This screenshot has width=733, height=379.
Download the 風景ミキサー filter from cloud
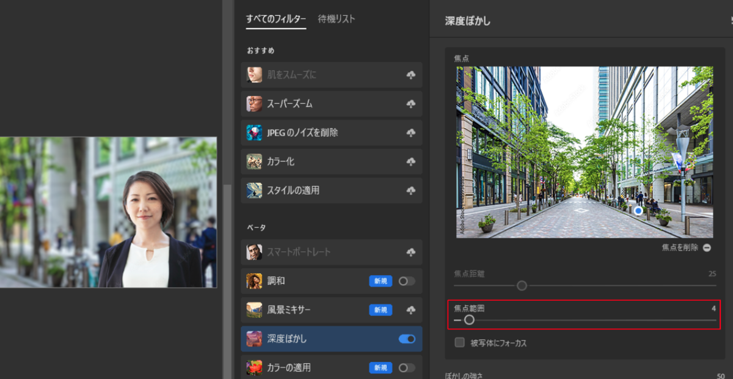410,310
